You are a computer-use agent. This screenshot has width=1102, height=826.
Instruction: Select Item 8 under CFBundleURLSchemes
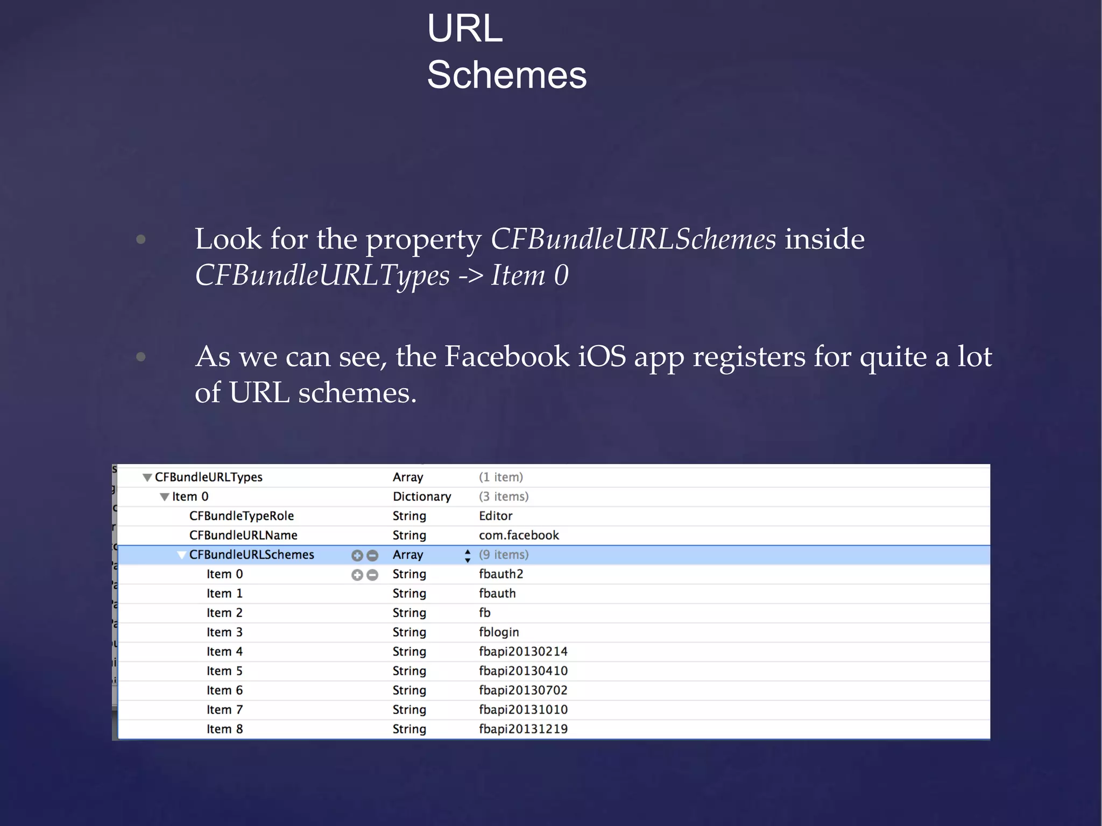[x=224, y=729]
